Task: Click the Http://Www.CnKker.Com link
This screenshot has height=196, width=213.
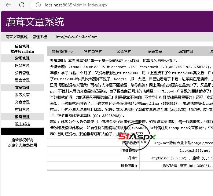Action: 76,37
